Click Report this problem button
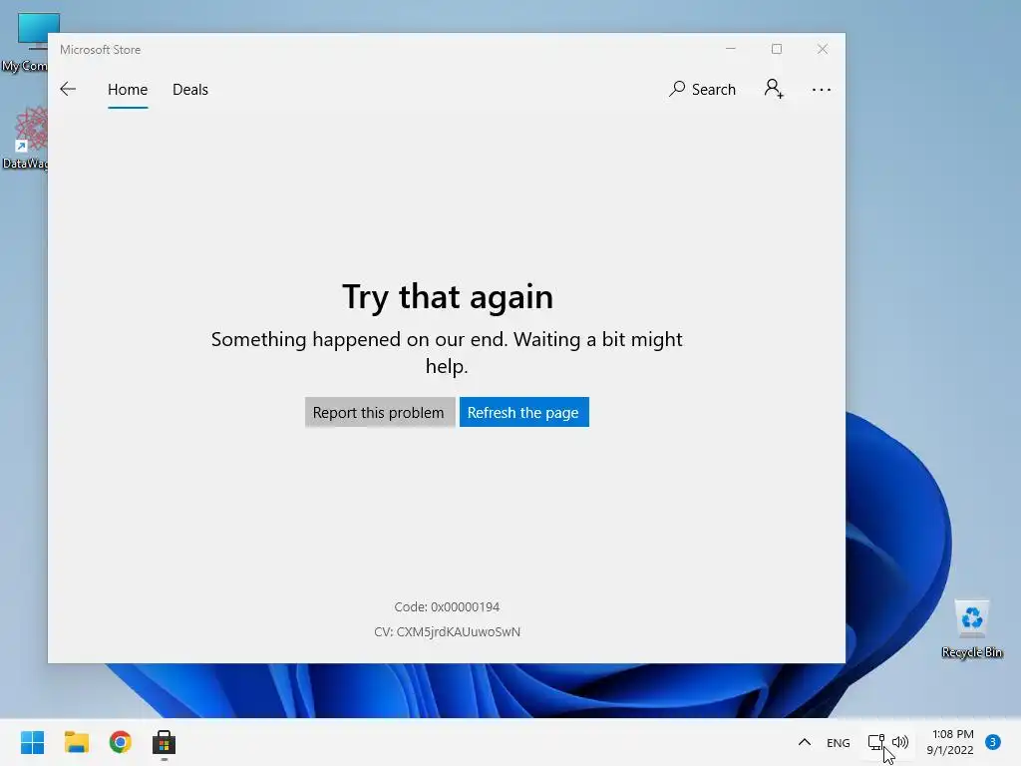 380,412
